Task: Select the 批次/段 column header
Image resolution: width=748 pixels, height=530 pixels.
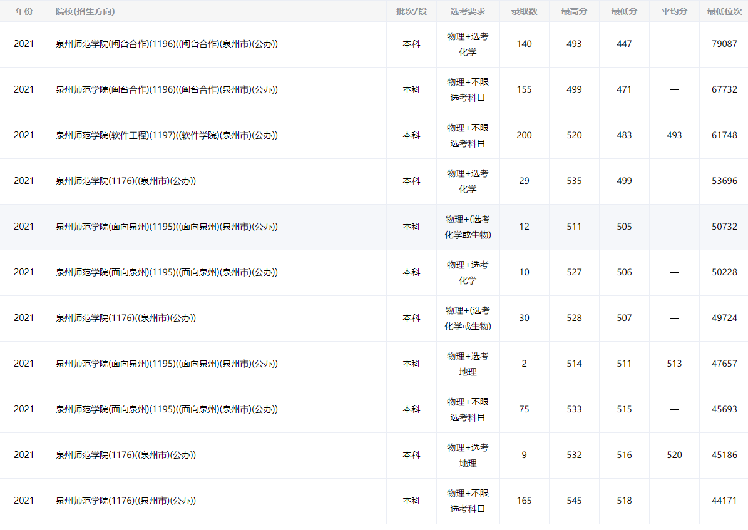Action: click(x=411, y=11)
